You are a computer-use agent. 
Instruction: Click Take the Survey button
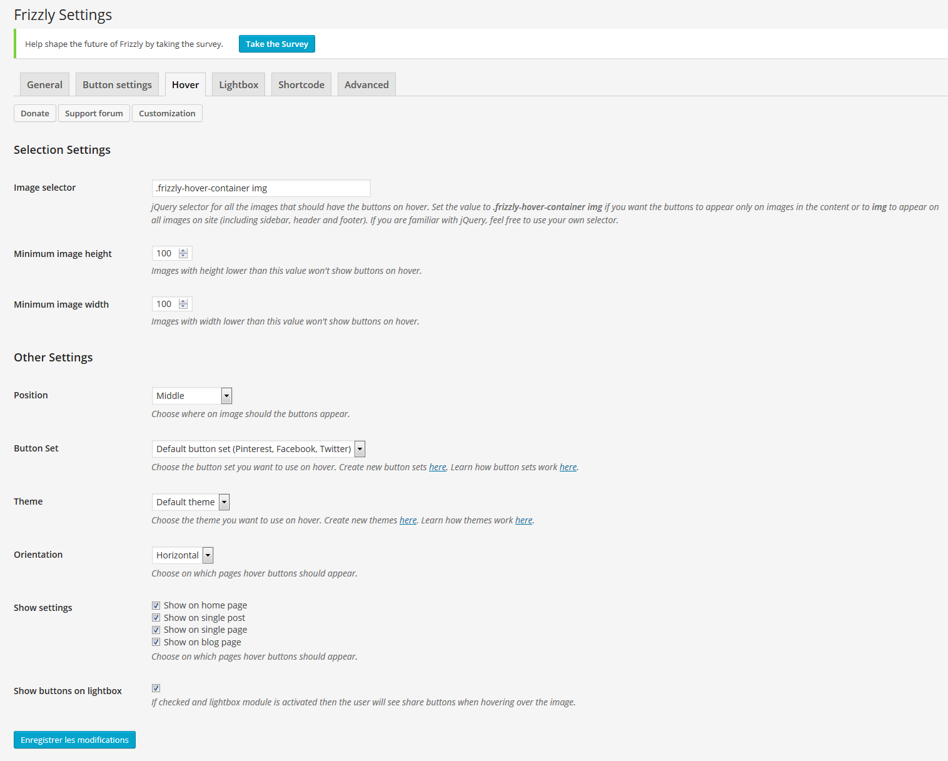click(277, 44)
